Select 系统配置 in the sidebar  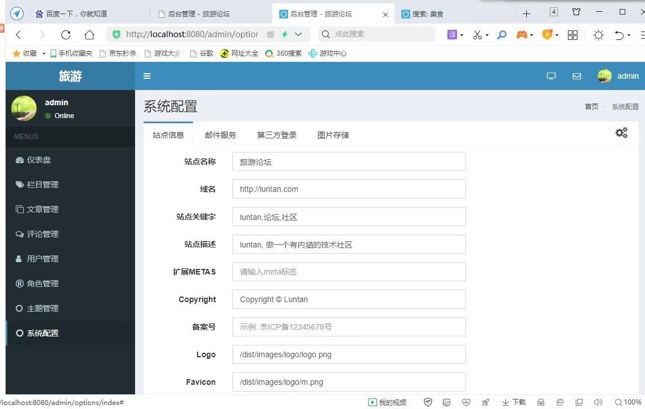[x=70, y=333]
